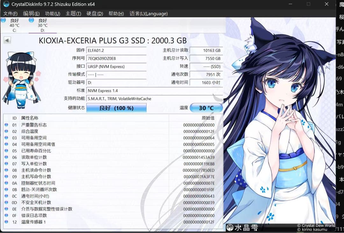
Task: Select the 通电时间(小时) attribute row text
Action: (35, 196)
